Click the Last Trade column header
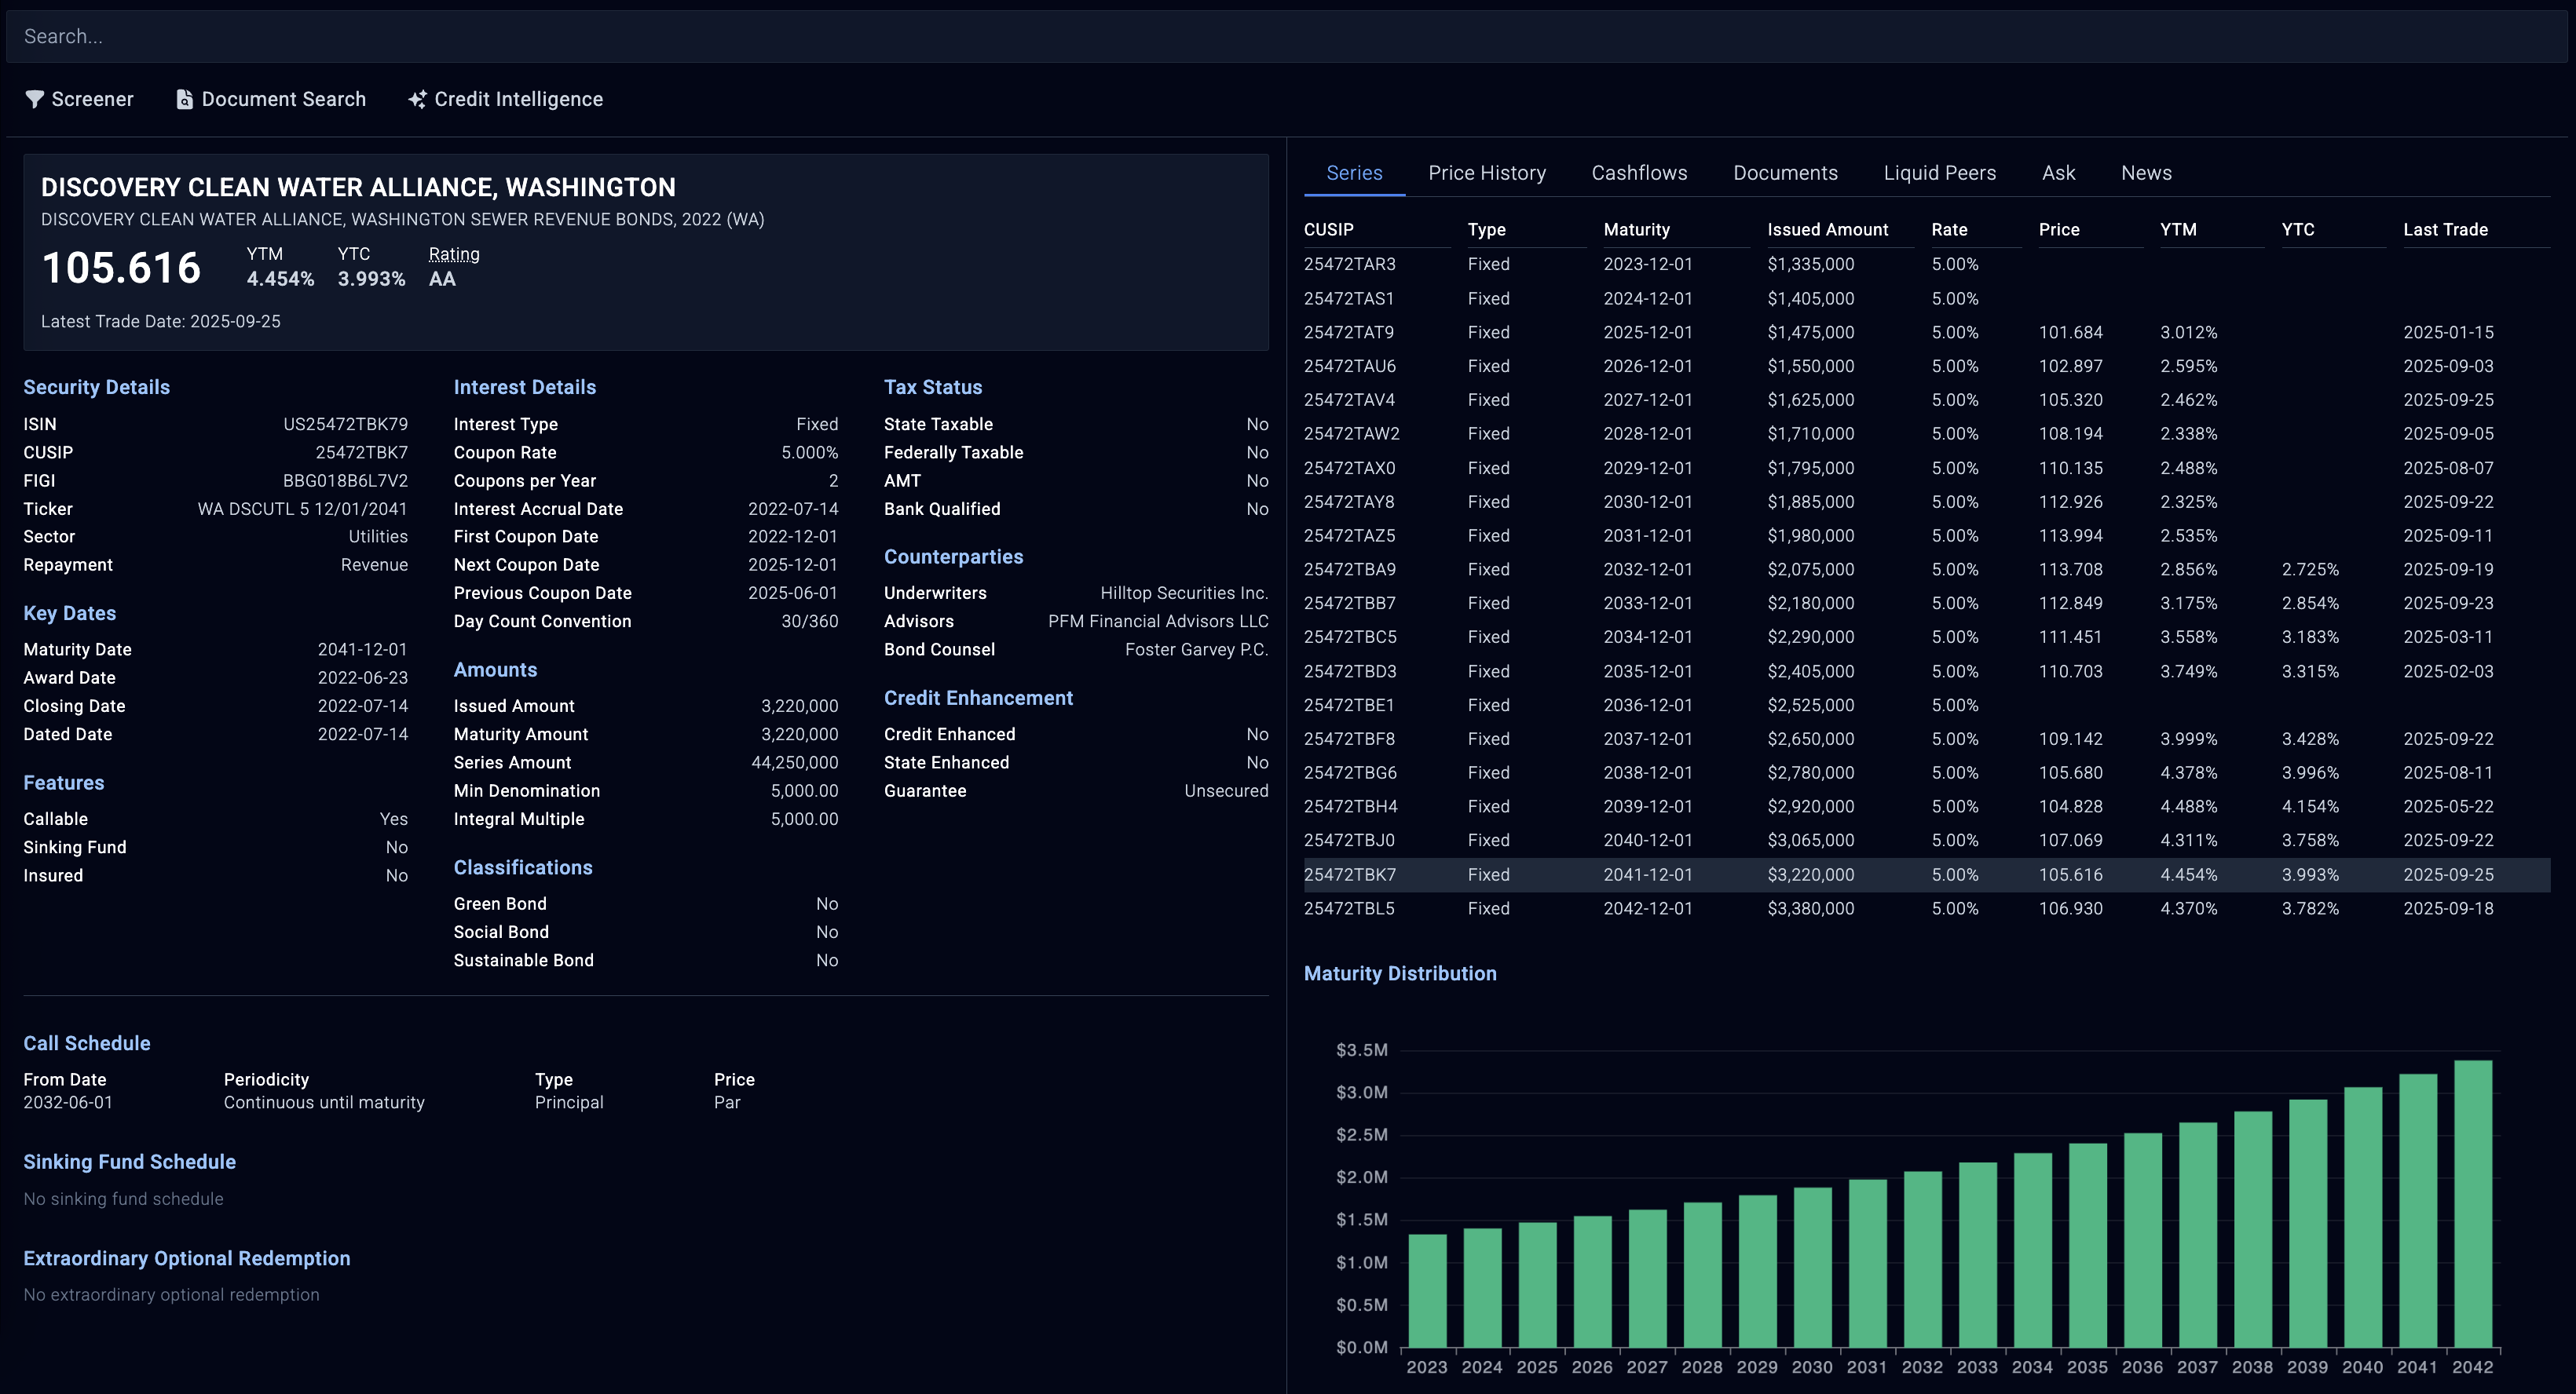Image resolution: width=2576 pixels, height=1394 pixels. 2444,230
